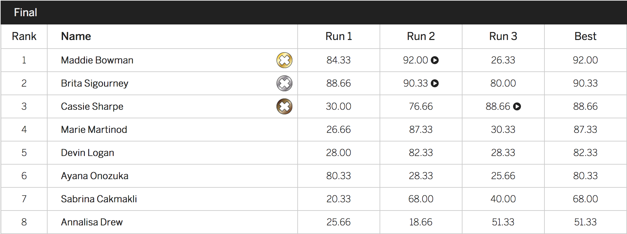This screenshot has width=627, height=234.
Task: Click the Final section title bar
Action: pyautogui.click(x=25, y=13)
